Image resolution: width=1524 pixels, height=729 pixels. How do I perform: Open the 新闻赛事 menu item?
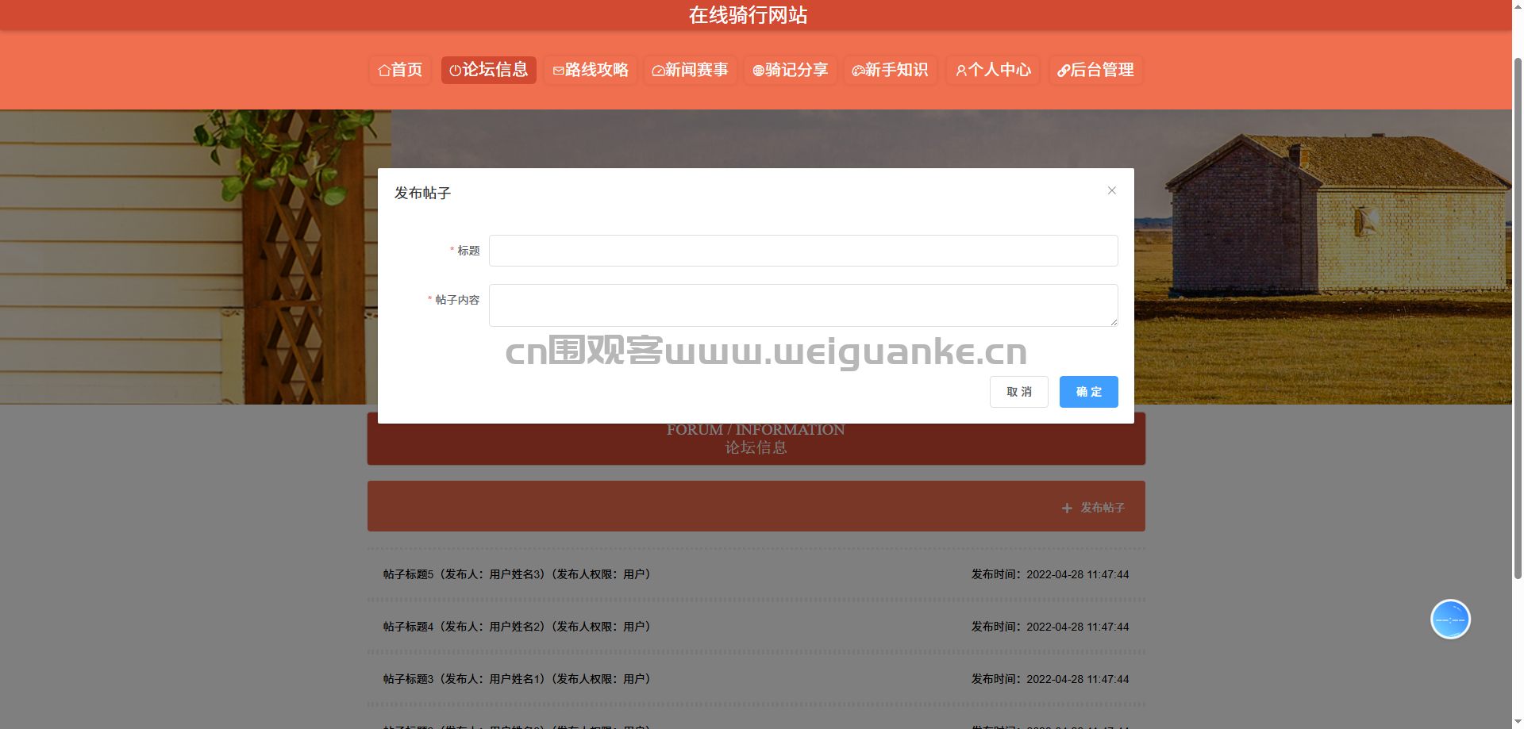[x=691, y=70]
